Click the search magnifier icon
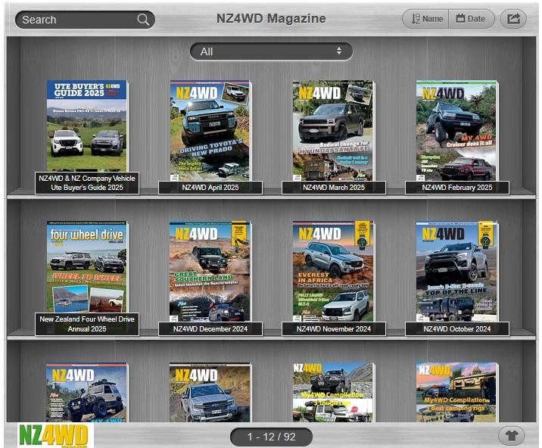Image resolution: width=542 pixels, height=448 pixels. click(143, 20)
